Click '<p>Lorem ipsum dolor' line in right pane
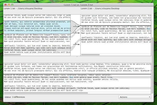Image resolution: width=157 pixels, height=105 pixels. [116, 16]
